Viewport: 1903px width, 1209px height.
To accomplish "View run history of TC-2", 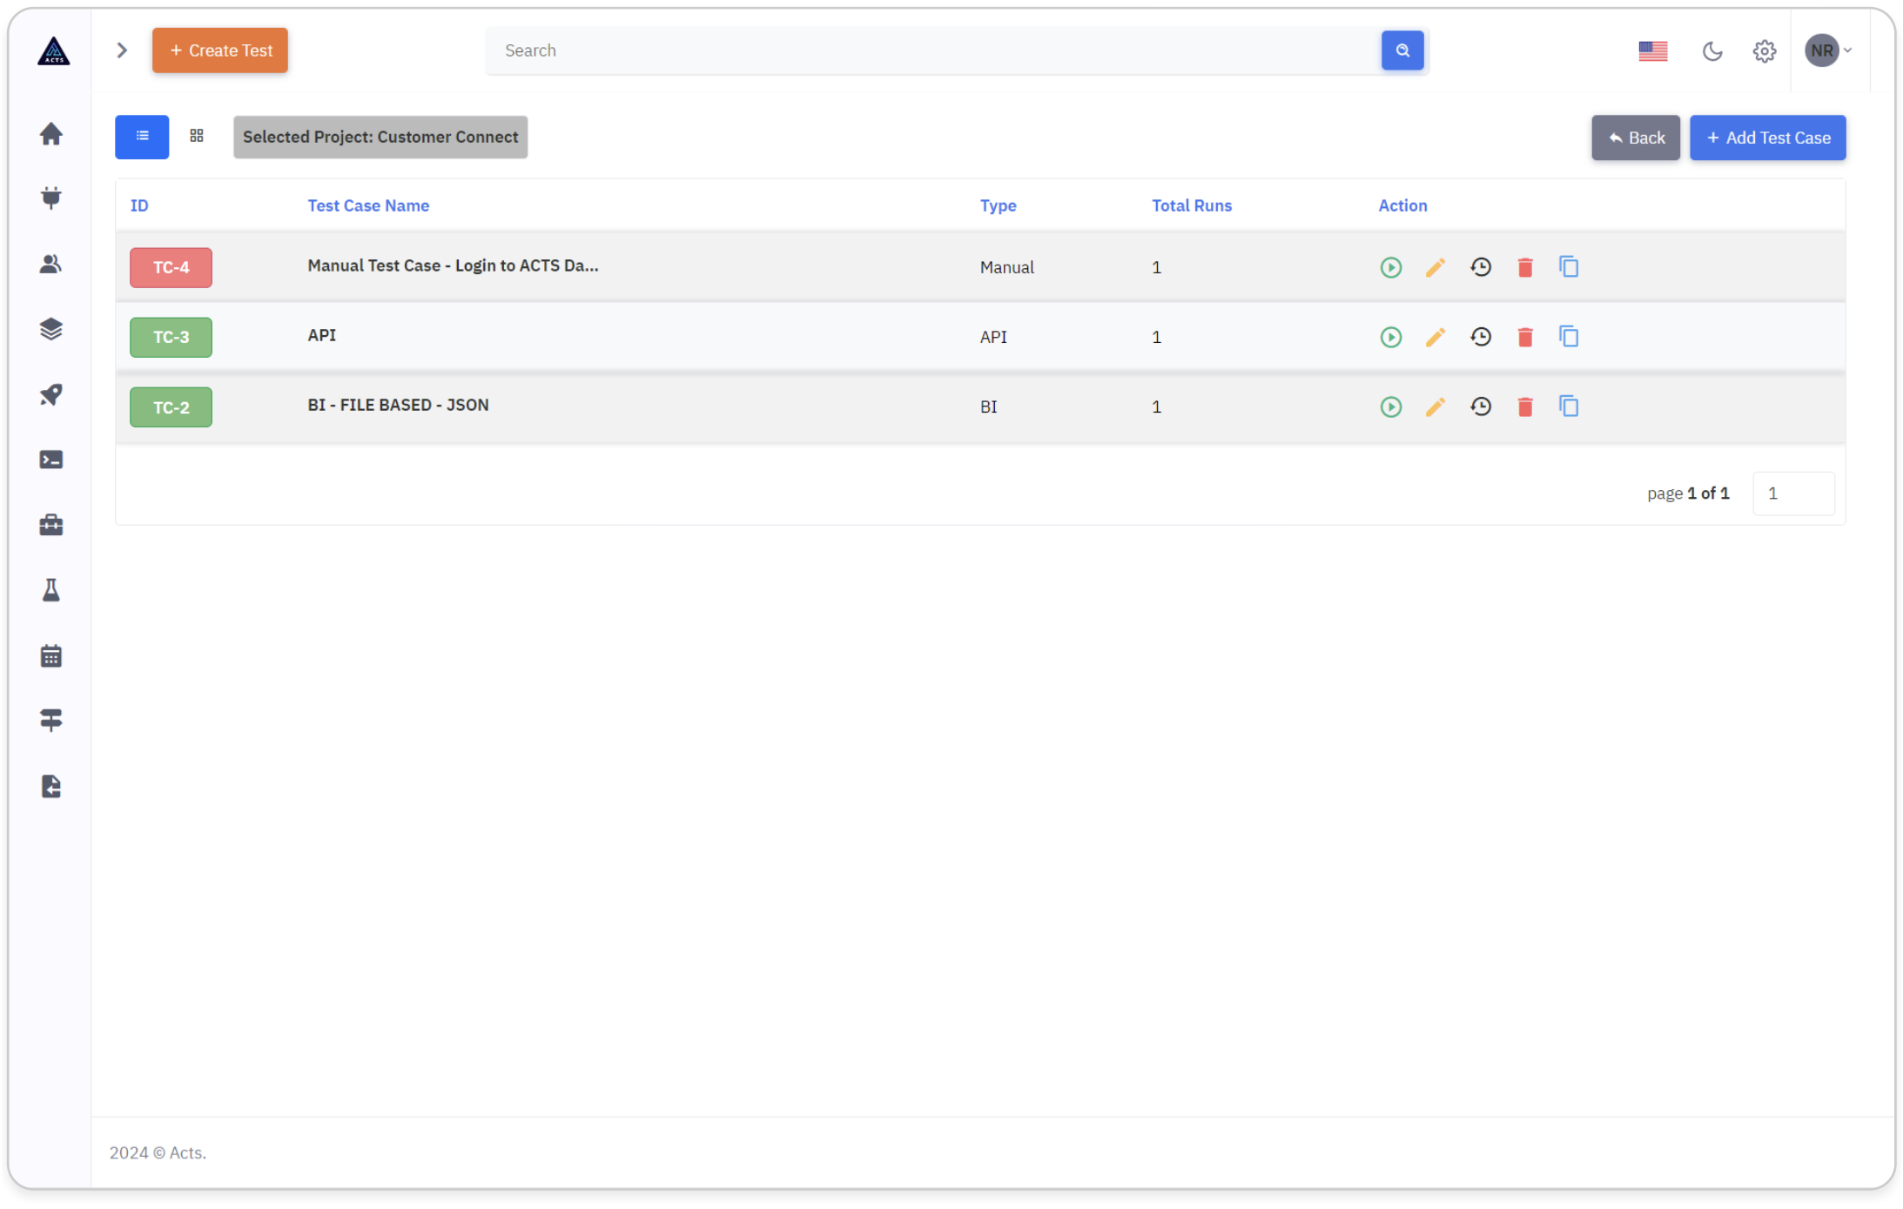I will (1480, 406).
